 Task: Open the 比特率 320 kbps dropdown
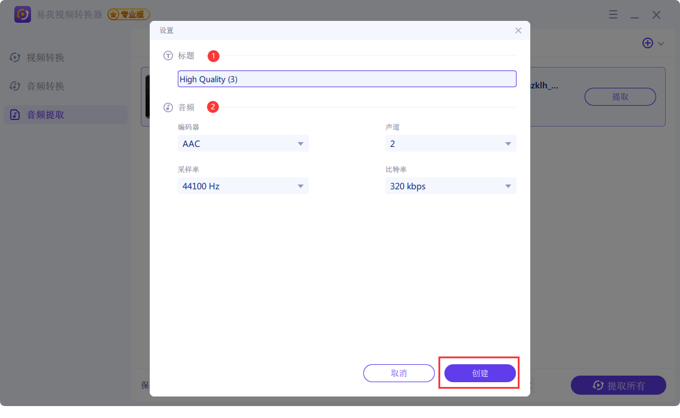(451, 186)
